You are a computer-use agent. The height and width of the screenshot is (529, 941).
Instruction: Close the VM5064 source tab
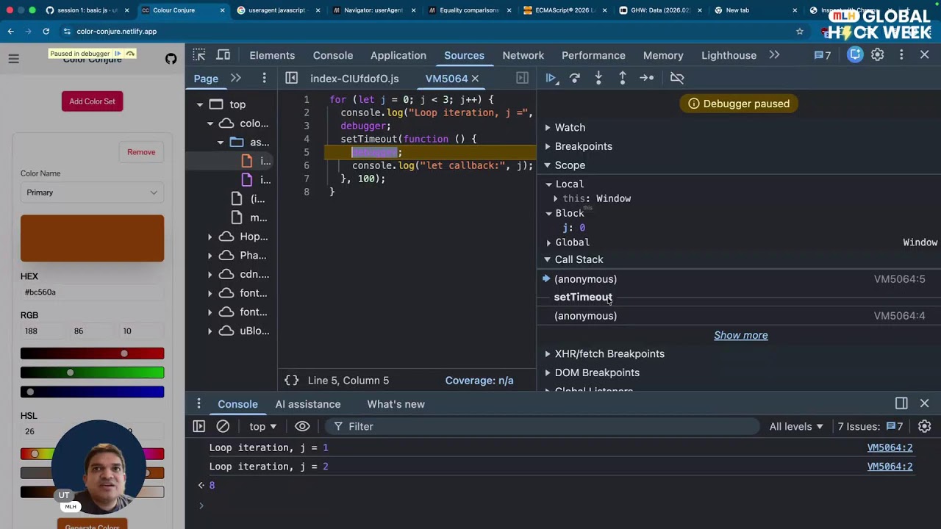(475, 78)
